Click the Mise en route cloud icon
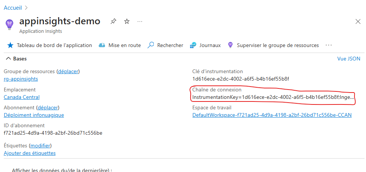366x172 pixels. click(102, 45)
